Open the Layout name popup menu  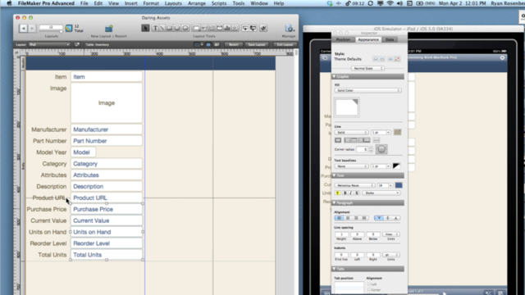[x=49, y=44]
